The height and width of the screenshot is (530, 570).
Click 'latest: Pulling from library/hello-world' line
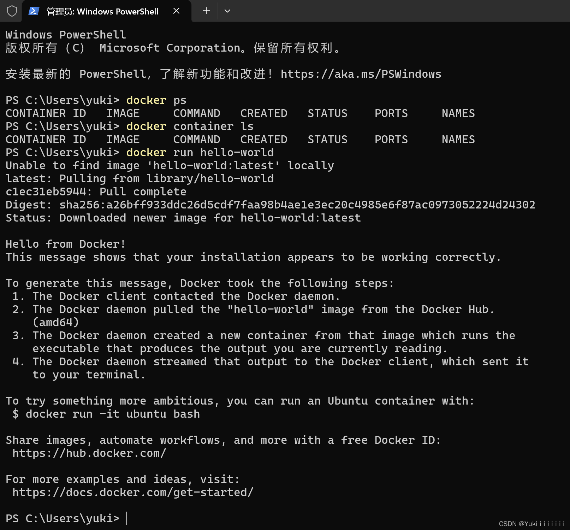[x=140, y=179]
